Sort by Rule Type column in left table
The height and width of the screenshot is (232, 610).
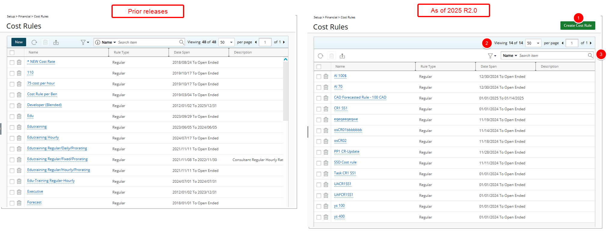pos(121,52)
